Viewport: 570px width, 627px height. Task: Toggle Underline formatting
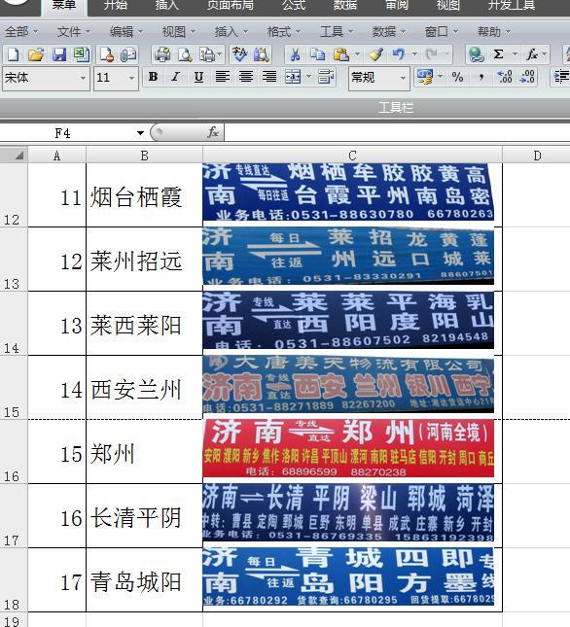pos(198,77)
